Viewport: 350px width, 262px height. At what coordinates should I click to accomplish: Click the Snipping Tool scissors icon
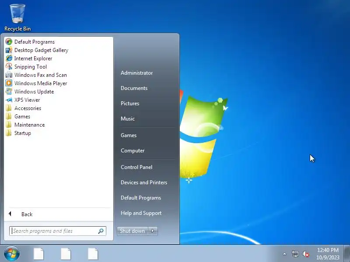point(9,67)
